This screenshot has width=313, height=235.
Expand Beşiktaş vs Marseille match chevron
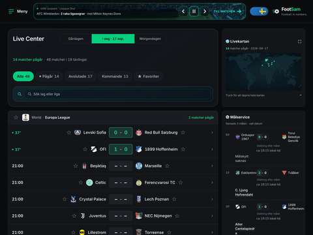click(x=212, y=166)
